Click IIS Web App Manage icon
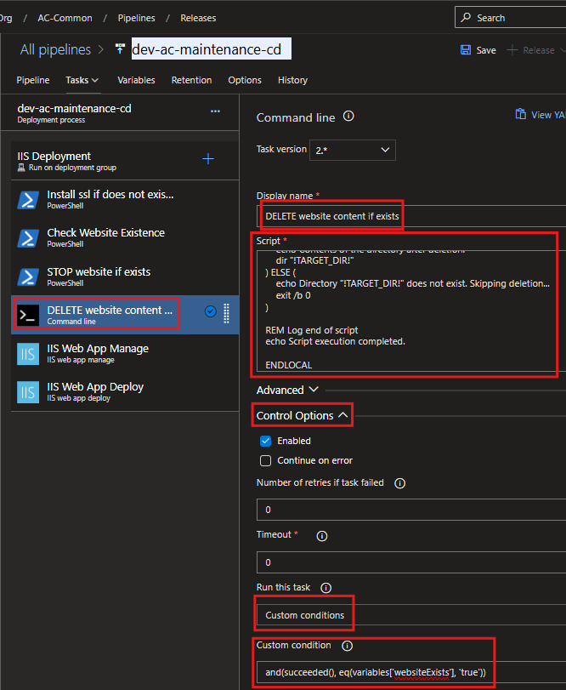 pos(28,354)
